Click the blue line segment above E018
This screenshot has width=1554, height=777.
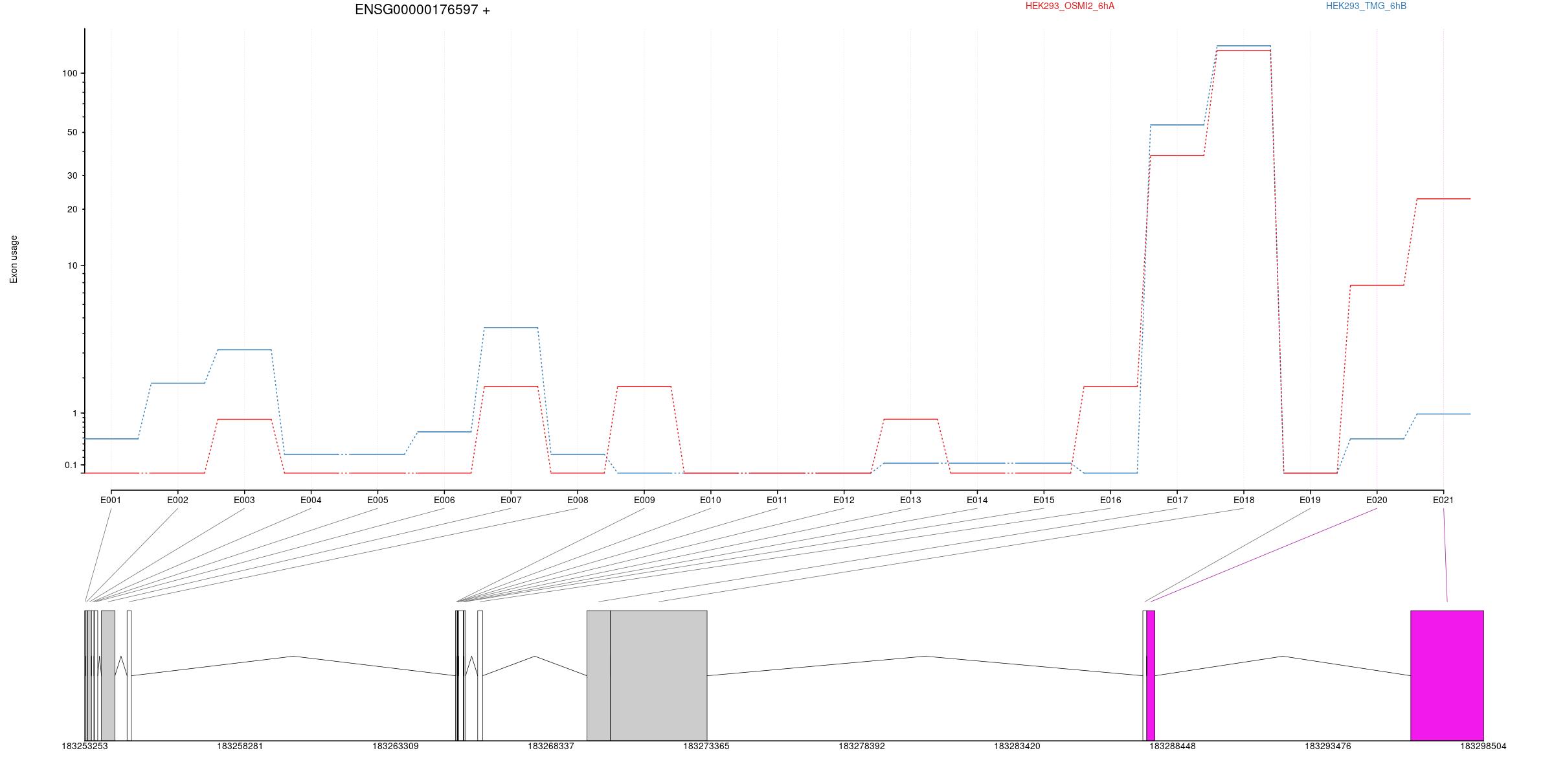click(x=1244, y=46)
